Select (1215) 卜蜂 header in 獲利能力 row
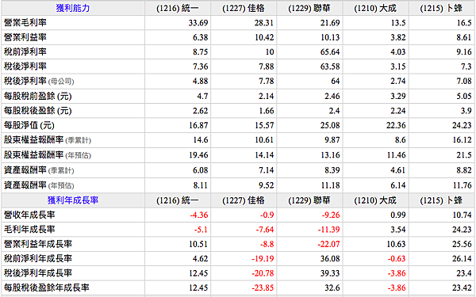The height and width of the screenshot is (297, 476). (441, 8)
